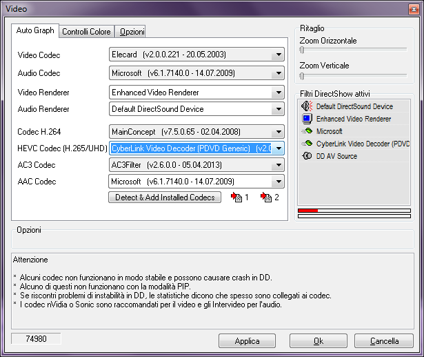Select 'CyberLink Video Decoder (PDVD' filter row
This screenshot has height=357, width=424.
[354, 144]
